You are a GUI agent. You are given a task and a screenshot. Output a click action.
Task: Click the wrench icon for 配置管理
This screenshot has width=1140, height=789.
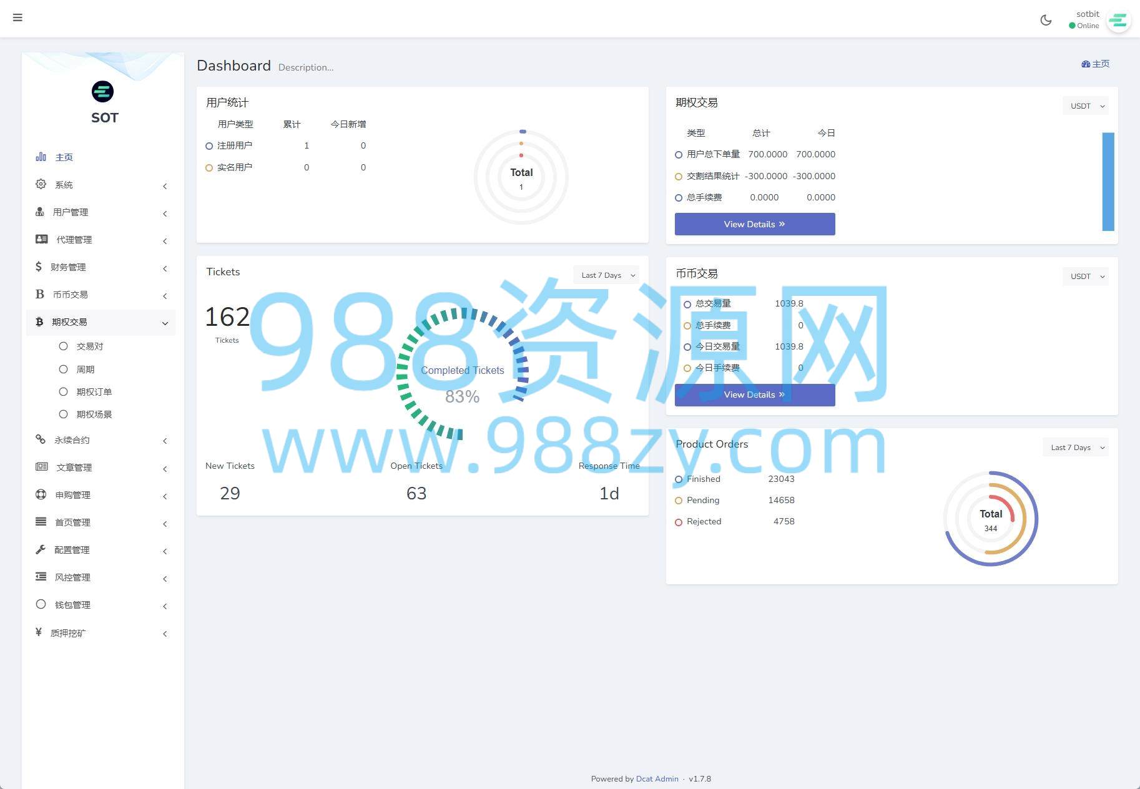click(x=41, y=550)
